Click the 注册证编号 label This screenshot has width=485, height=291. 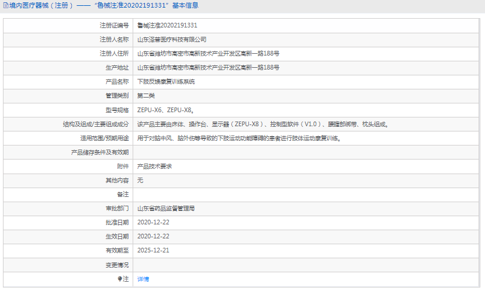pyautogui.click(x=114, y=25)
